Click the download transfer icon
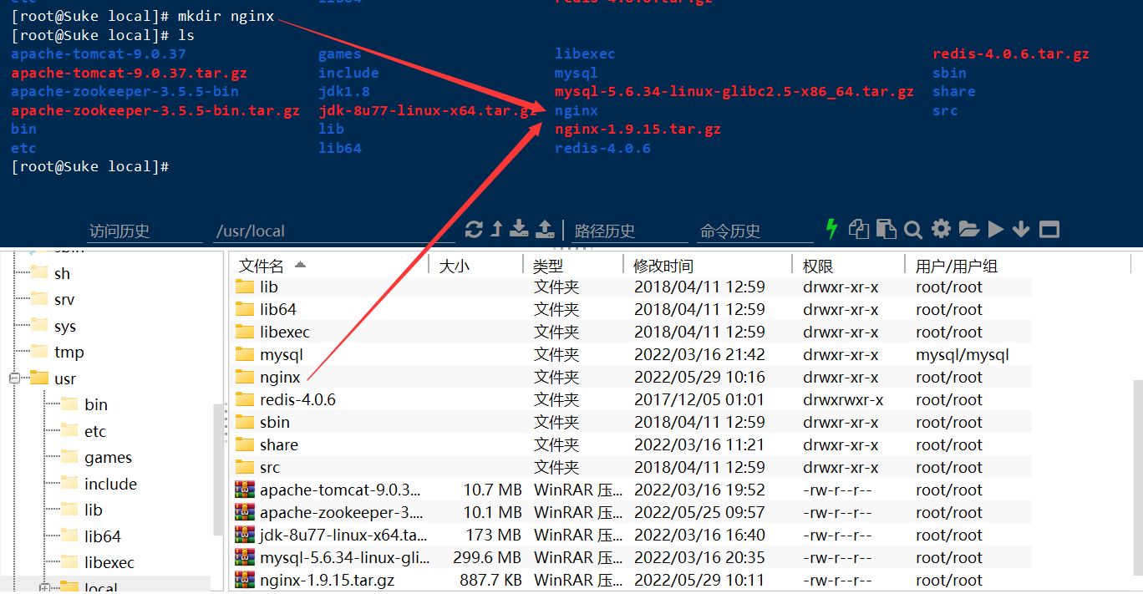The width and height of the screenshot is (1143, 594). click(520, 230)
